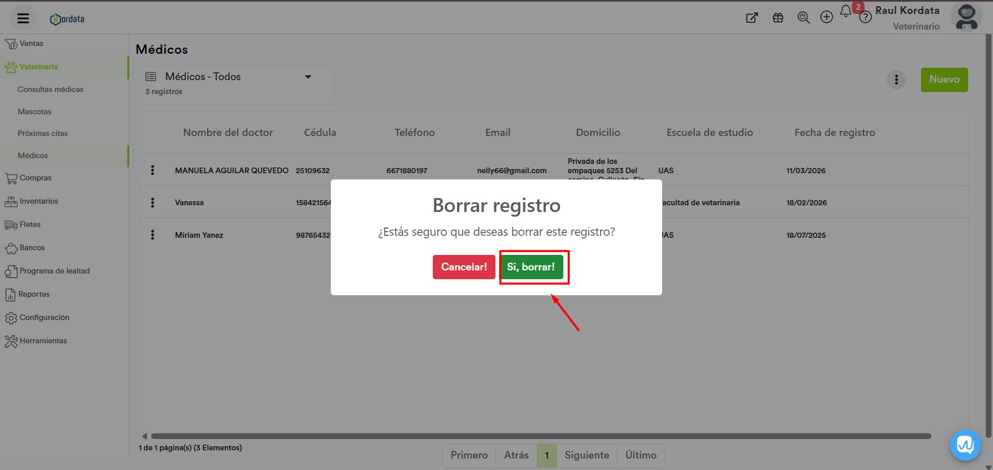Screen dimensions: 993x470
Task: Open the hamburger menu icon
Action: tap(23, 19)
